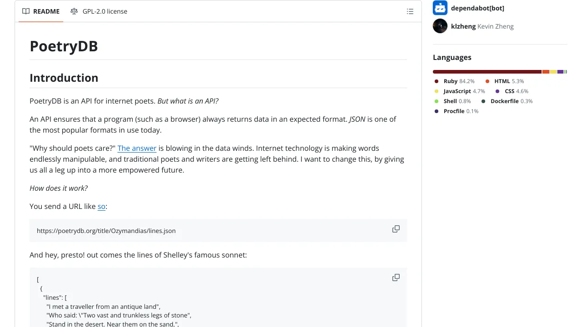This screenshot has width=582, height=327.
Task: Click "I met a traveller" JSON line
Action: coord(103,307)
